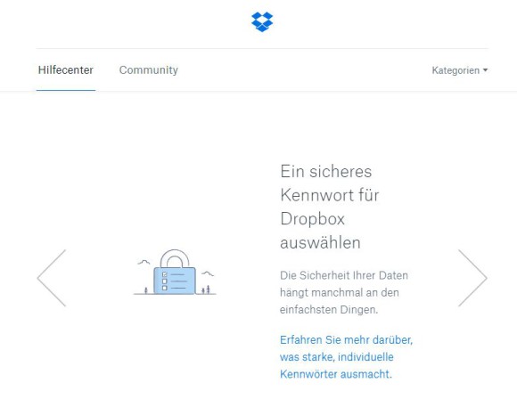Image resolution: width=517 pixels, height=399 pixels.
Task: Open the Kategorien dropdown menu
Action: click(460, 70)
